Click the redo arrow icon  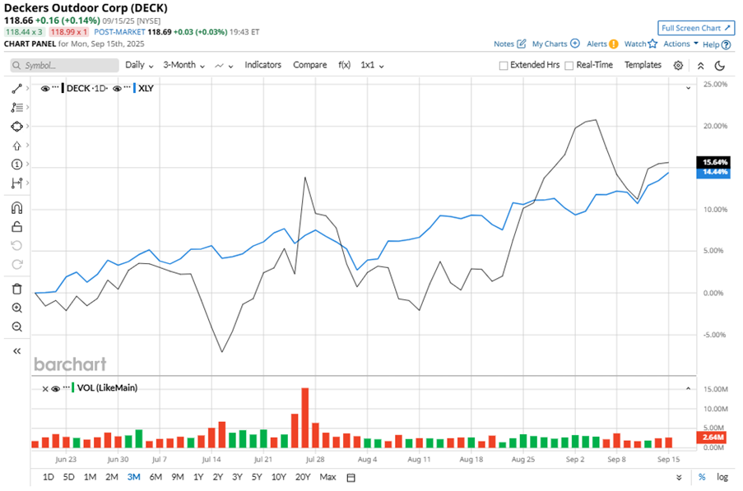[x=16, y=264]
